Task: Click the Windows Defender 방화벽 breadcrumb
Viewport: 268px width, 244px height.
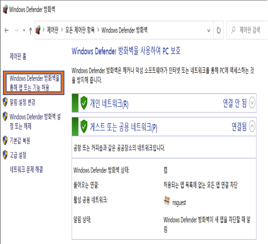Action: tap(124, 30)
